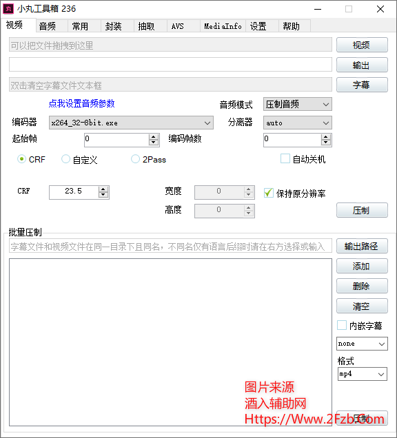Increase CRF value with up arrow
The height and width of the screenshot is (438, 397).
pos(103,189)
